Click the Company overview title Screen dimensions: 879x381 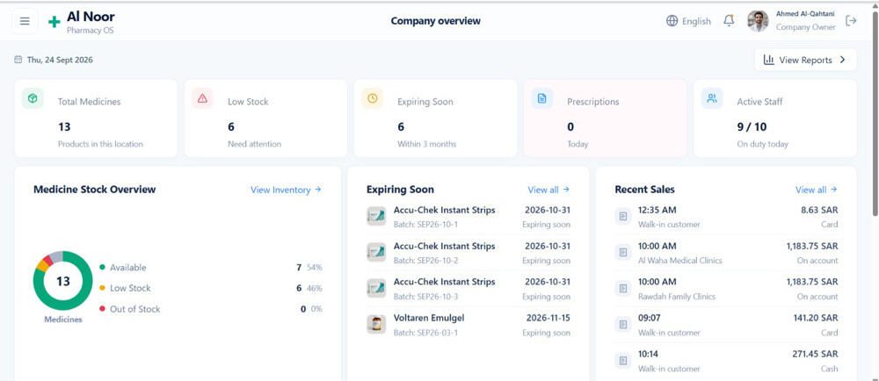436,21
